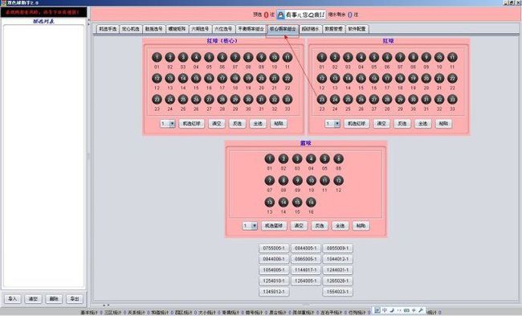Pick ball 19 in the right 红球 panel
This screenshot has height=316, width=522.
coord(413,78)
